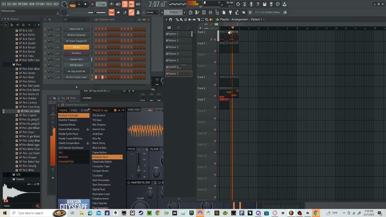
Task: Save project with floppy icon
Action: click(x=264, y=4)
